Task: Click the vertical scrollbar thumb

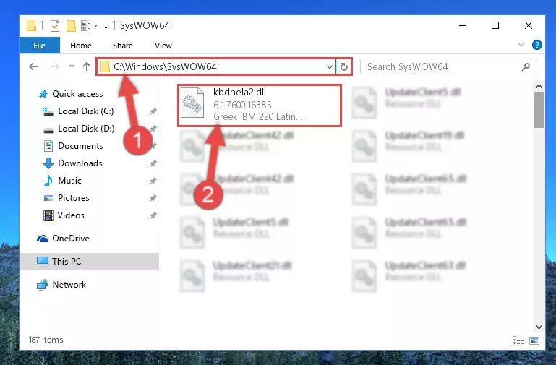Action: [539, 110]
